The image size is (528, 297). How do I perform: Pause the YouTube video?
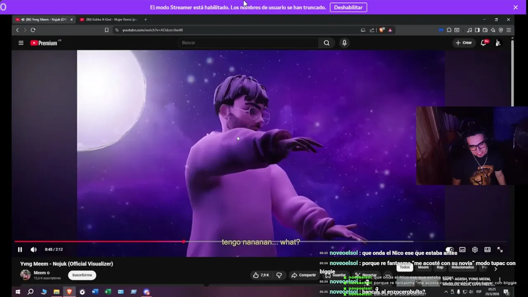coord(20,250)
